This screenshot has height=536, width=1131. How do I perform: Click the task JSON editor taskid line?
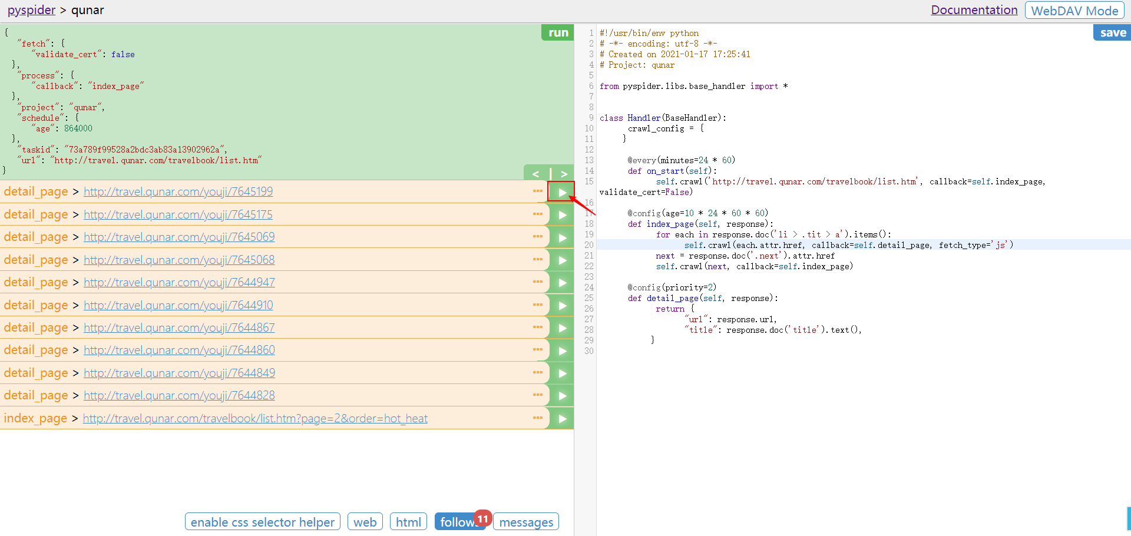tap(122, 150)
